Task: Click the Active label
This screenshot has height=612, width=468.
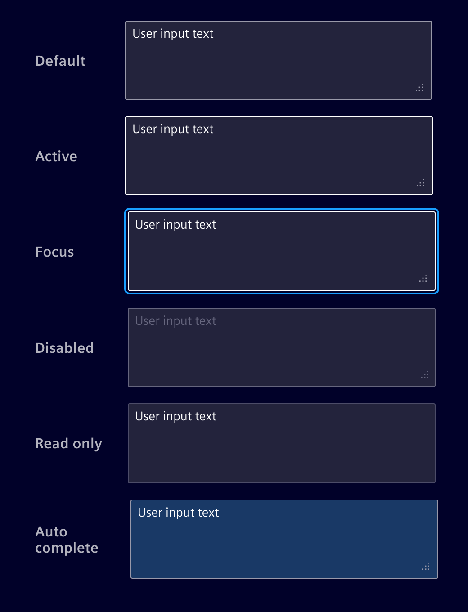Action: [x=56, y=156]
